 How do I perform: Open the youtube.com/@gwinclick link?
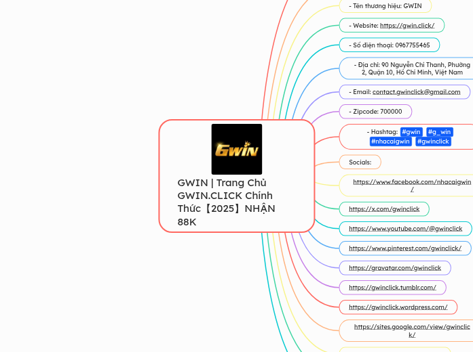coord(405,229)
